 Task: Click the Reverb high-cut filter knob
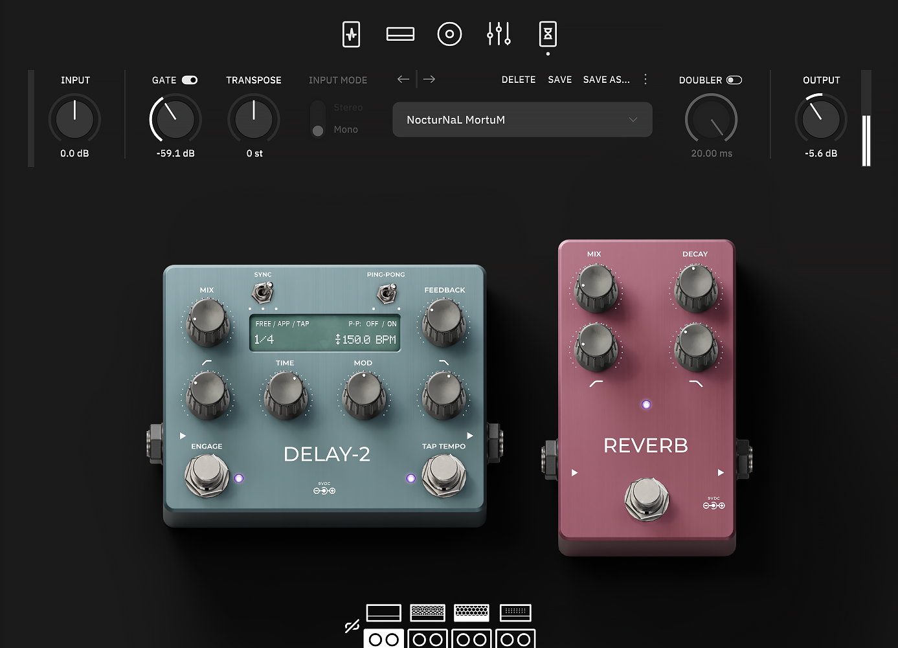pyautogui.click(x=696, y=347)
